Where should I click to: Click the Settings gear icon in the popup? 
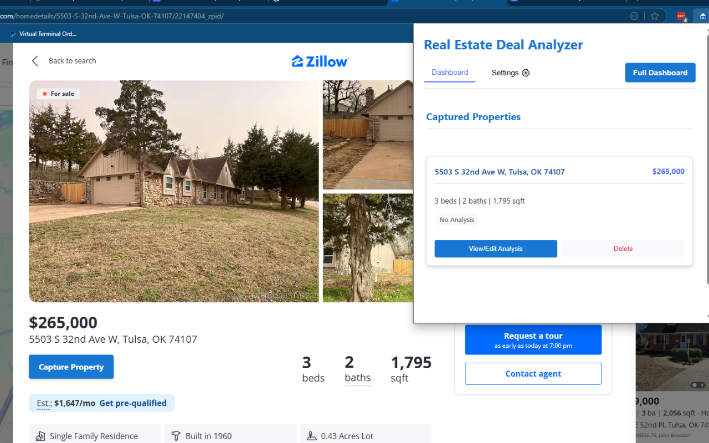(x=526, y=73)
